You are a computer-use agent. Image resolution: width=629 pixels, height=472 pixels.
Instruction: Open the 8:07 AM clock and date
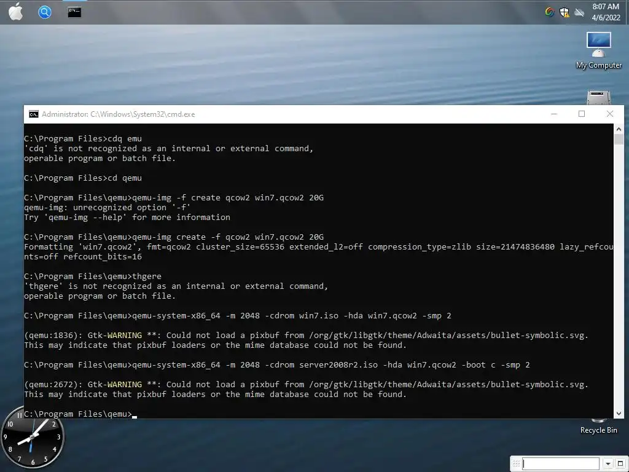tap(606, 12)
